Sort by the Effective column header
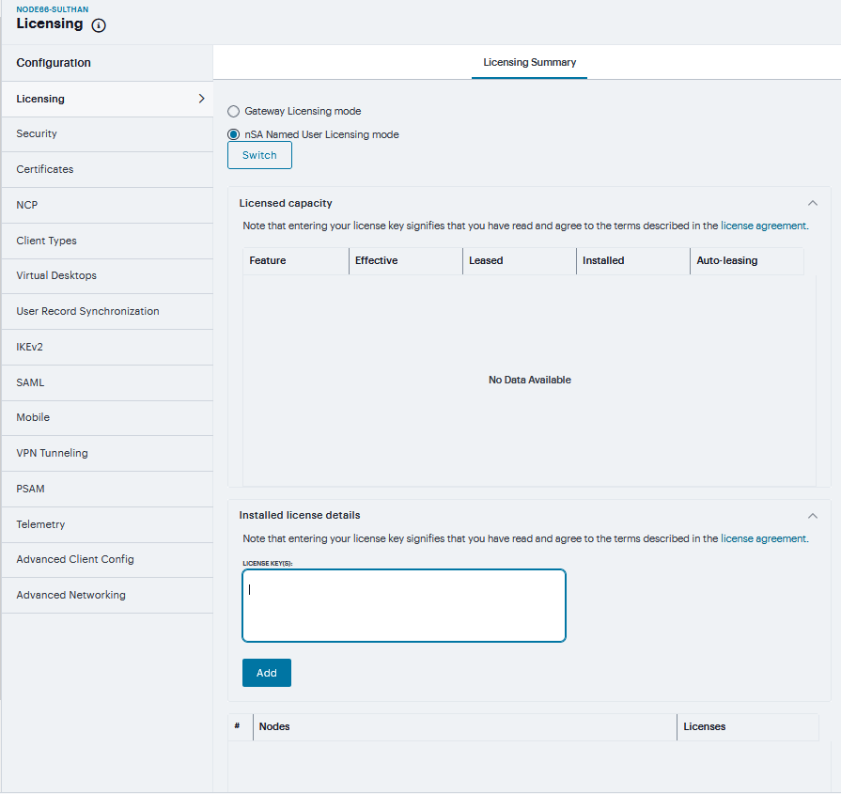The image size is (841, 794). (x=376, y=261)
